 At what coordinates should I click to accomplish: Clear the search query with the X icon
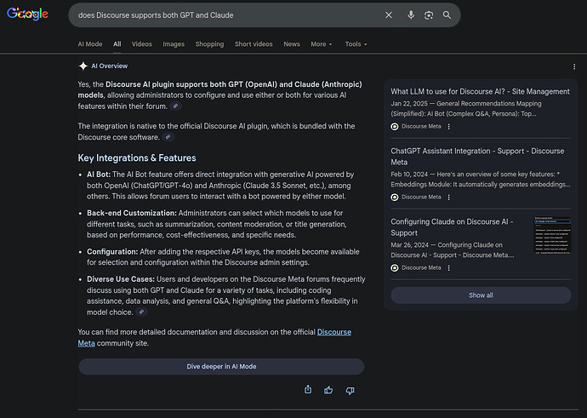click(389, 15)
